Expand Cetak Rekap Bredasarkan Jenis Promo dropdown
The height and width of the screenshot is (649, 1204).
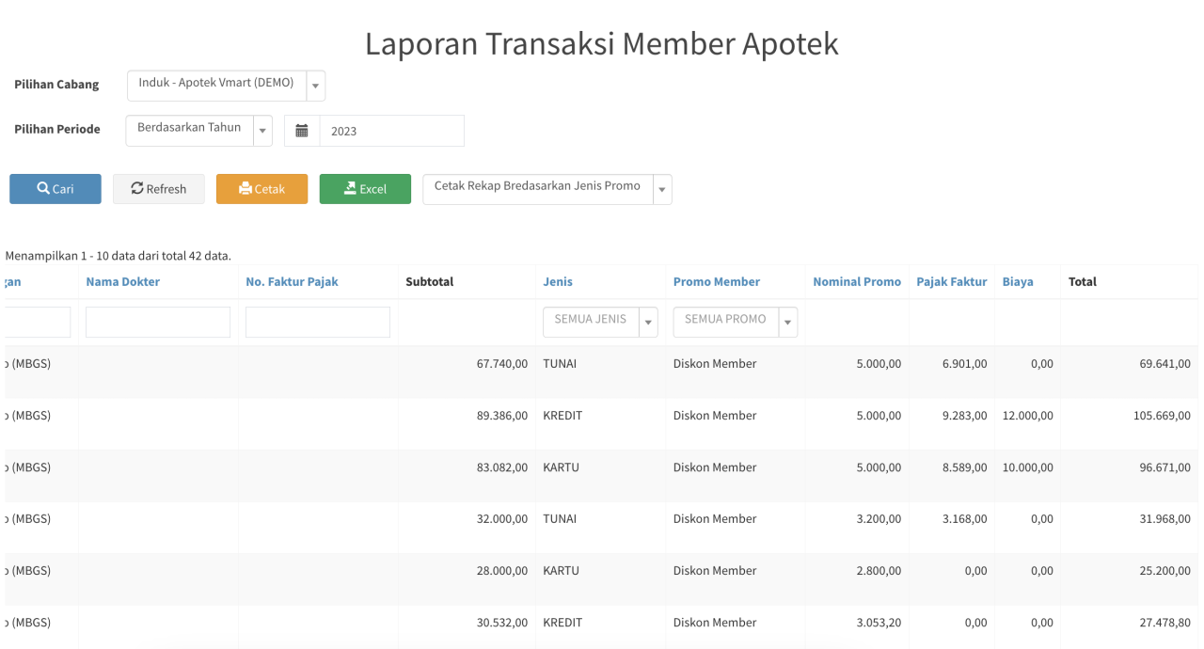tap(547, 189)
